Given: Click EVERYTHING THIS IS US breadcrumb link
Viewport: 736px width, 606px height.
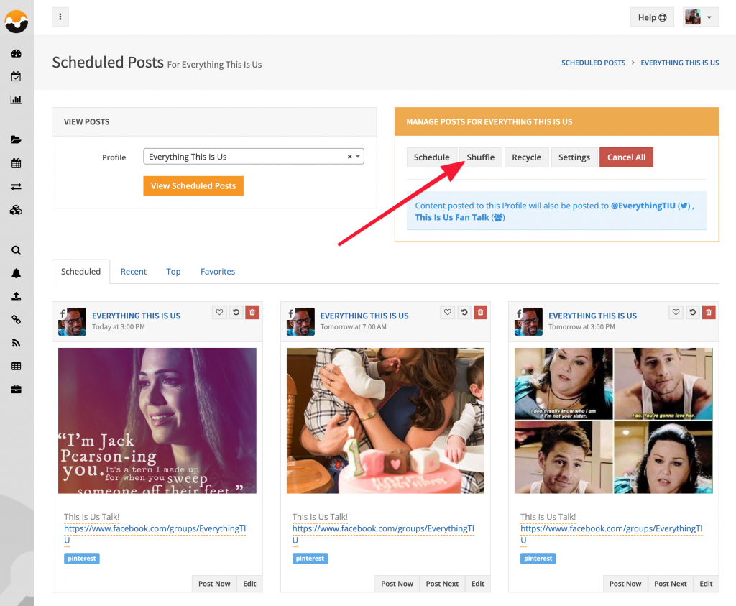Looking at the screenshot, I should (680, 63).
